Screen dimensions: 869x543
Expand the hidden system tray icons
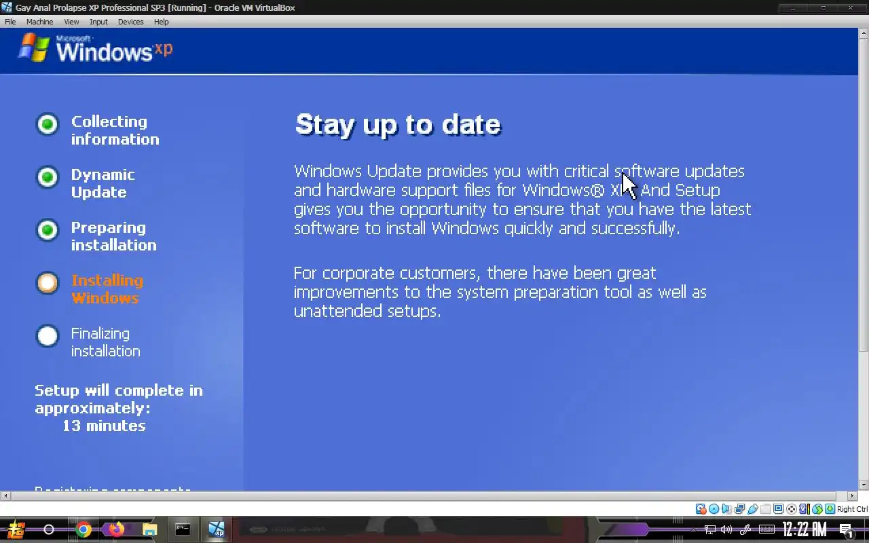(x=693, y=529)
